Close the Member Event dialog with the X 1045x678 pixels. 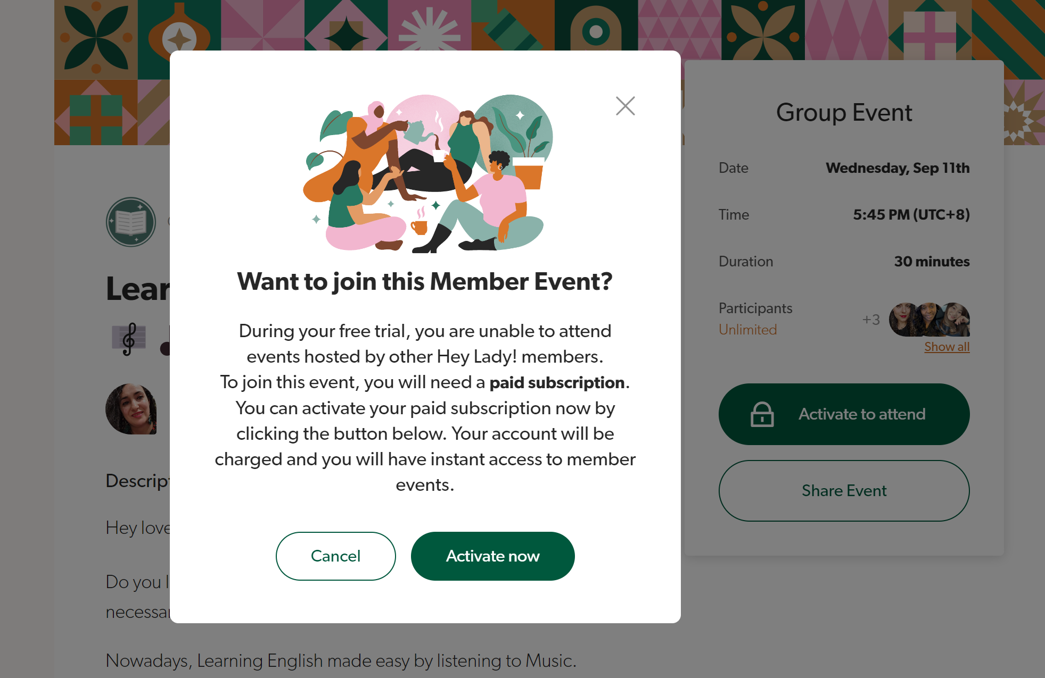pos(625,106)
